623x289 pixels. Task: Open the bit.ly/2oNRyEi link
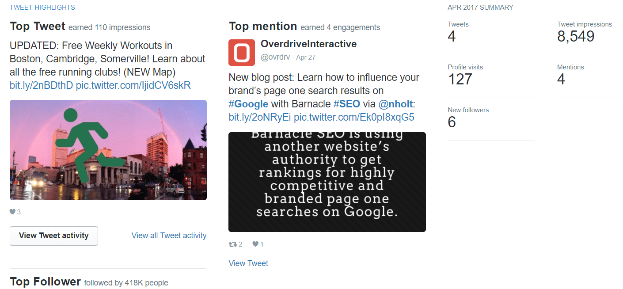click(260, 117)
